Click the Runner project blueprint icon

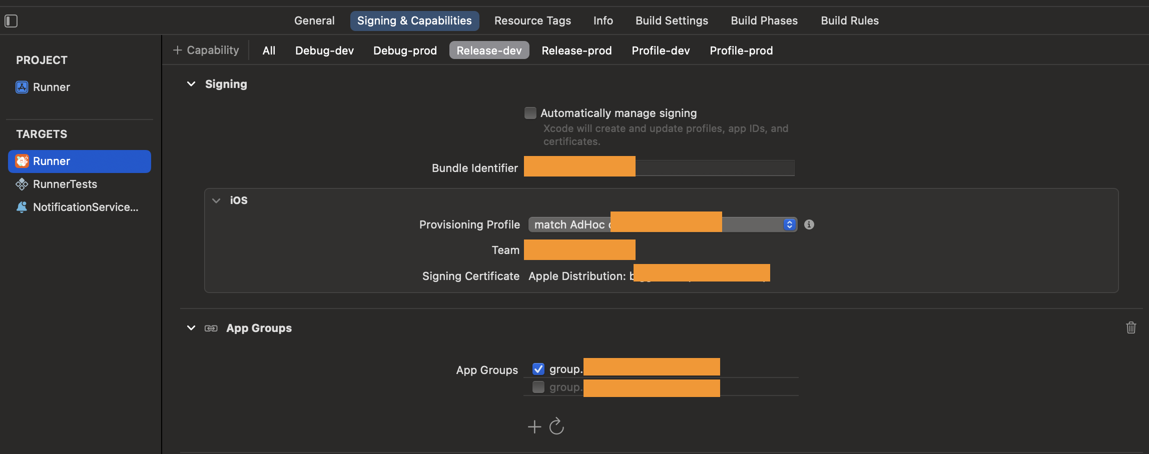tap(22, 87)
